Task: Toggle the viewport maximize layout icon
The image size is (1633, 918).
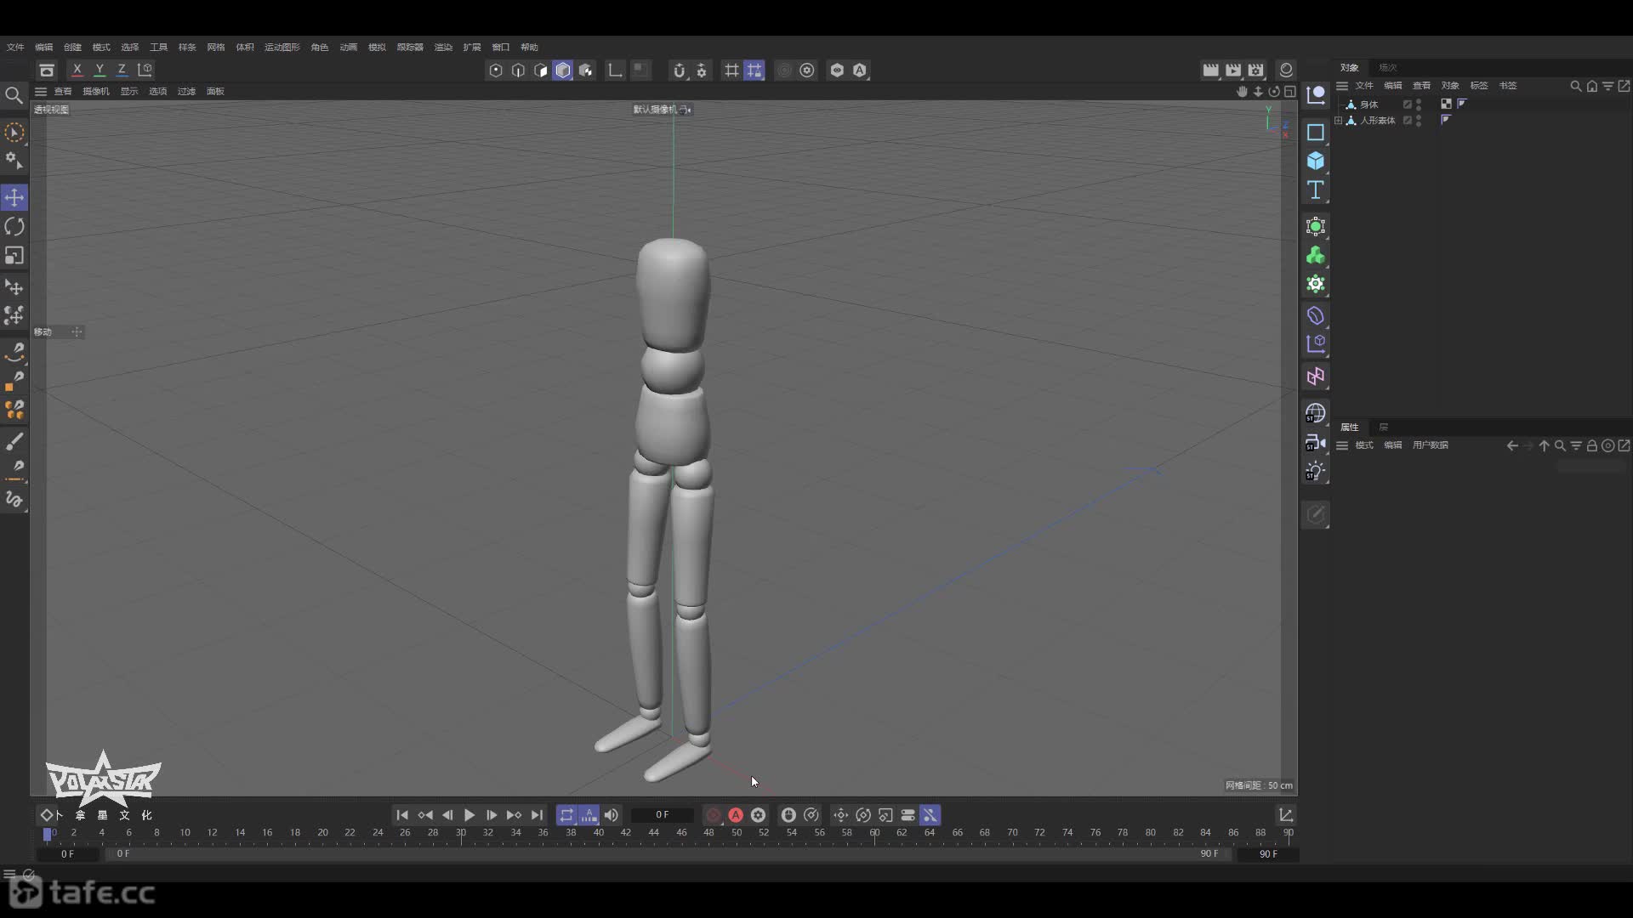Action: pyautogui.click(x=1290, y=91)
